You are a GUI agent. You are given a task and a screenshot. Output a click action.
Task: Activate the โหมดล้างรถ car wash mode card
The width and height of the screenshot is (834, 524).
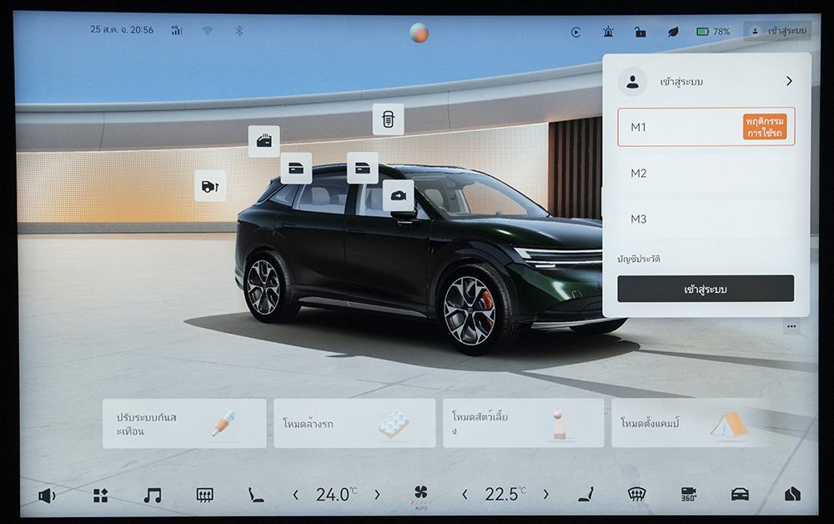(354, 423)
